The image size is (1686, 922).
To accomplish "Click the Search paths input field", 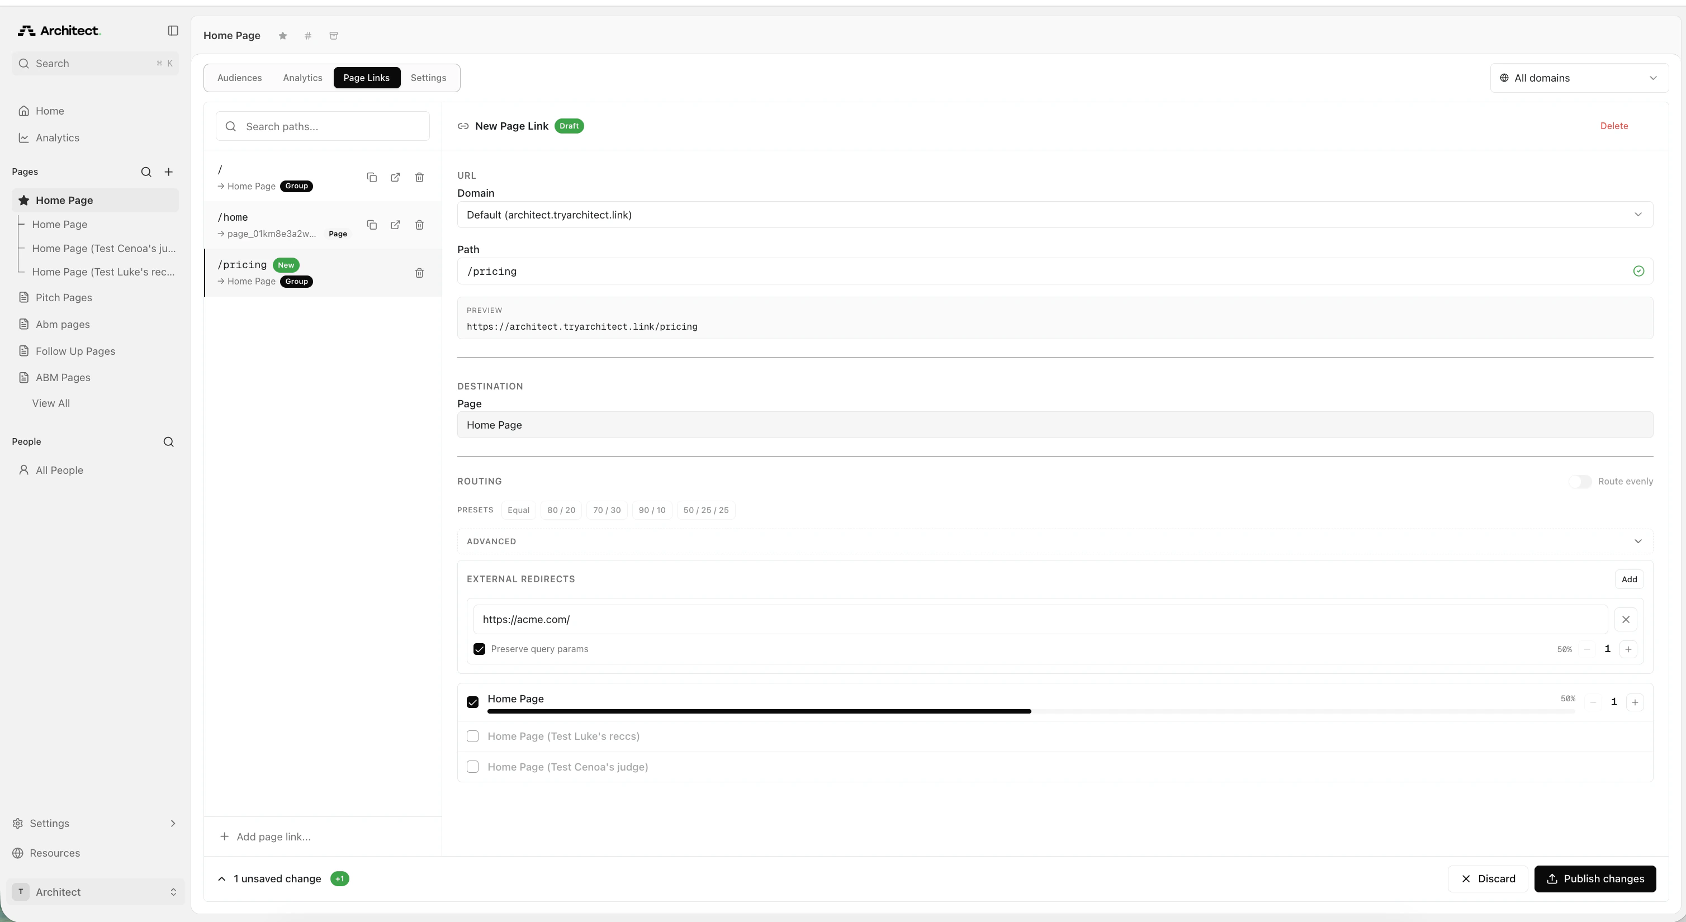I will click(x=322, y=126).
